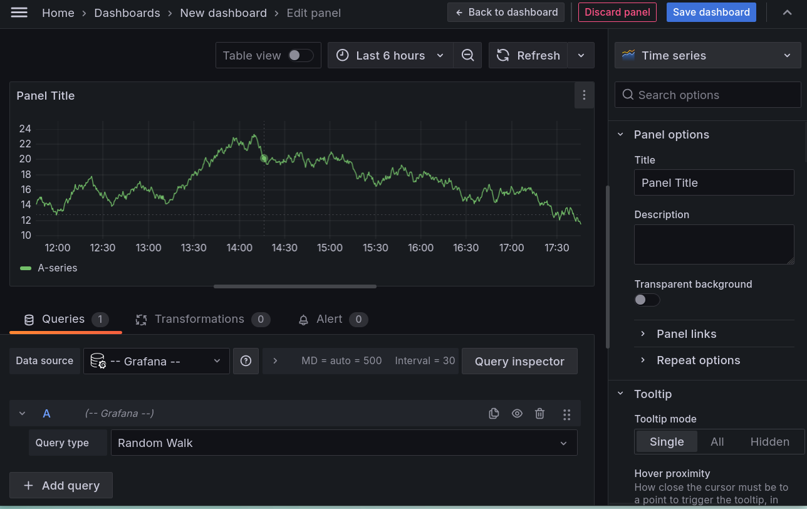
Task: Delete query A using the trash icon
Action: [x=539, y=414]
